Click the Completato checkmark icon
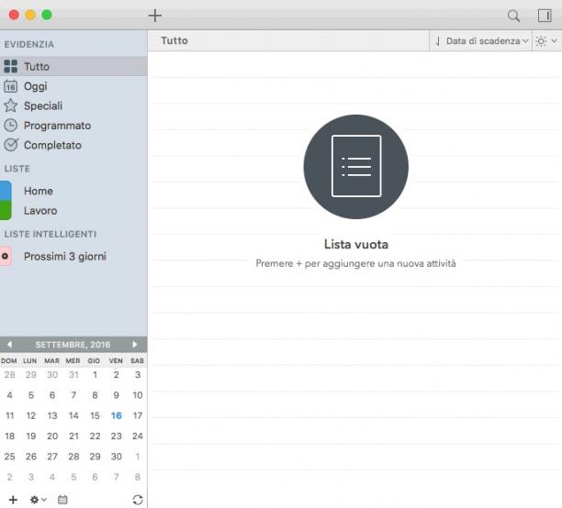Image resolution: width=562 pixels, height=508 pixels. click(x=11, y=145)
